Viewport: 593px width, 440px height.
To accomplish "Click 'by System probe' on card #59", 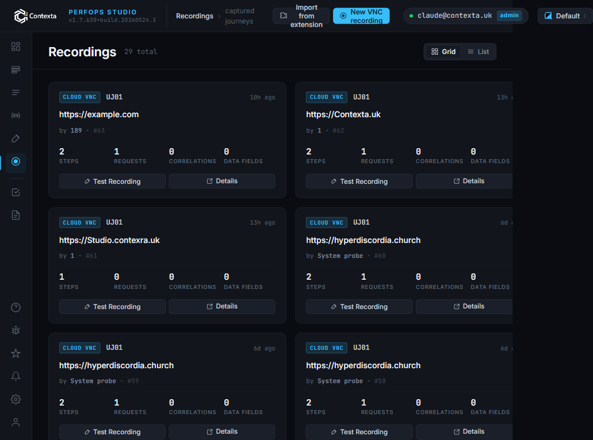I will pyautogui.click(x=88, y=381).
